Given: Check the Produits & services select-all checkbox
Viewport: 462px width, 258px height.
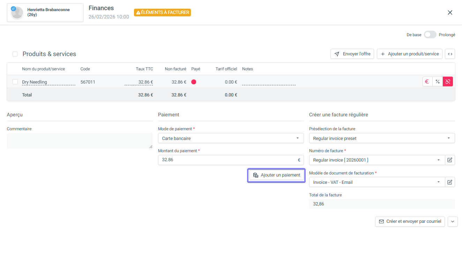Looking at the screenshot, I should tap(15, 54).
